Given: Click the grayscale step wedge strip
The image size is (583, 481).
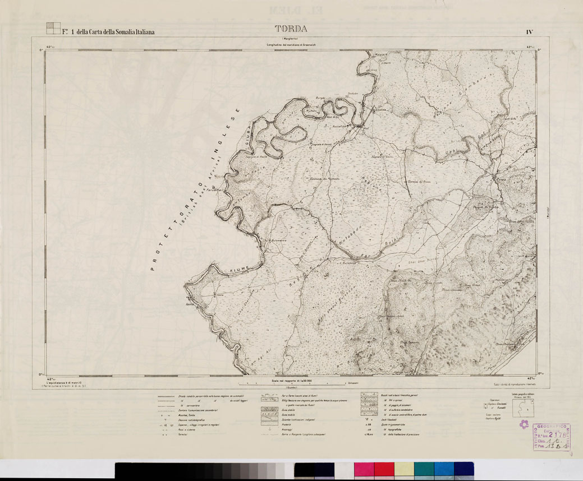Looking at the screenshot, I should 203,469.
